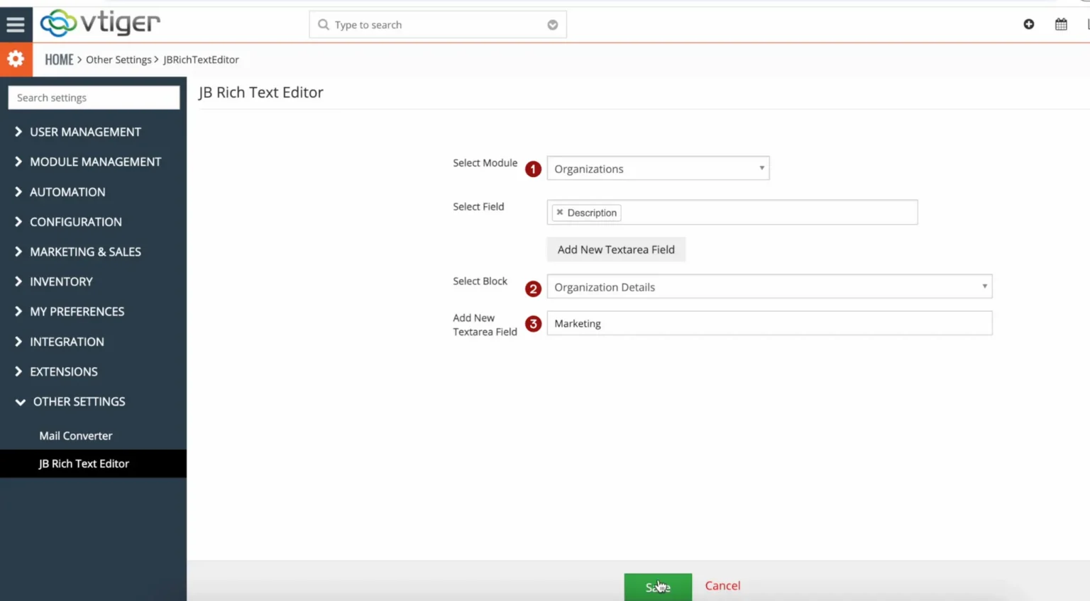The image size is (1090, 601).
Task: Click the orange settings gear icon
Action: pos(16,59)
